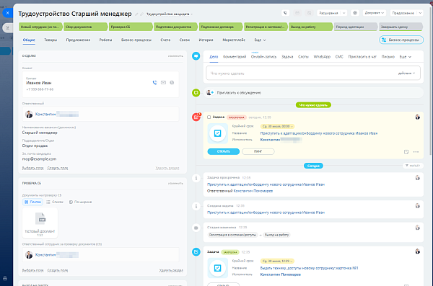Image resolution: width=433 pixels, height=286 pixels.
Task: Email Иванов Иван via the envelope icon
Action: [x=164, y=82]
